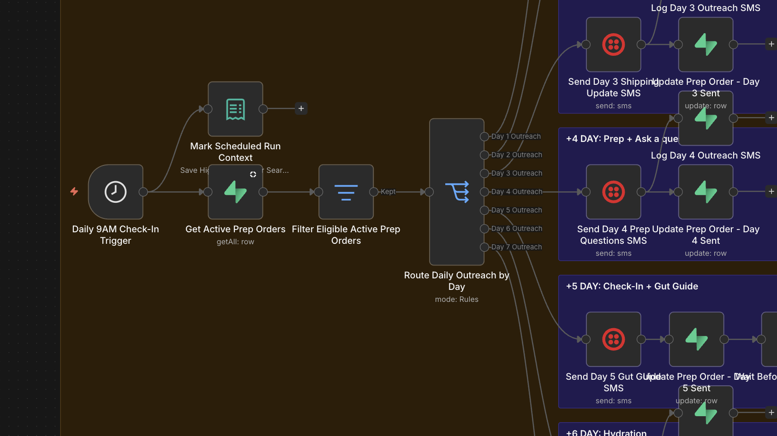
Task: Open the Log Day 4 Outreach SMS node
Action: pos(706,118)
